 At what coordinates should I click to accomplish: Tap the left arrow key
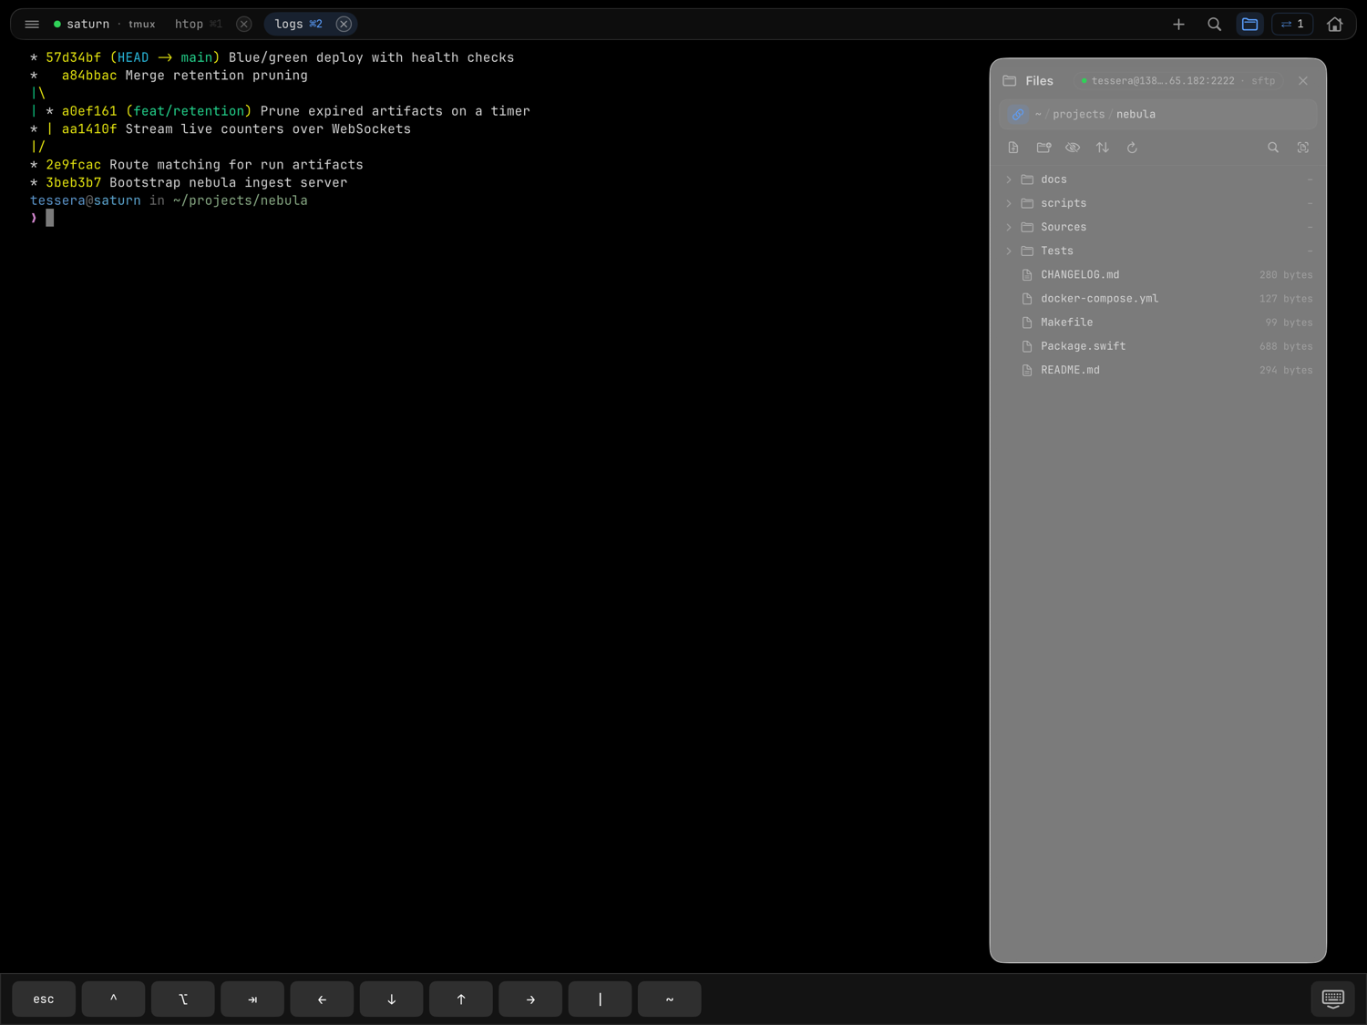[x=322, y=999]
